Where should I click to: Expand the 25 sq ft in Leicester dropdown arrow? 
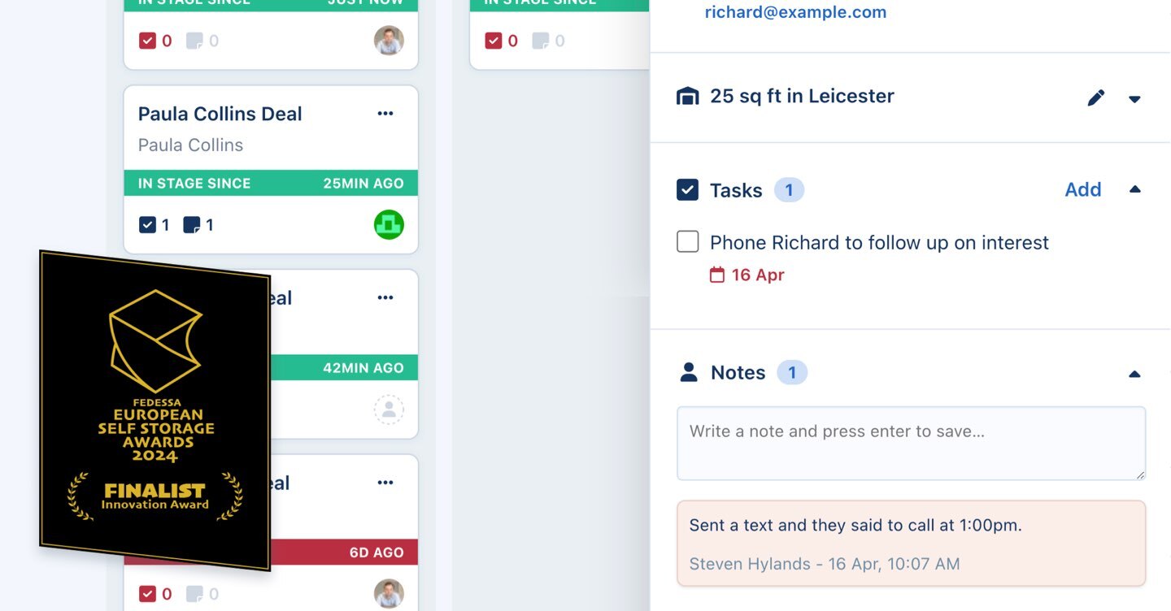click(1134, 99)
